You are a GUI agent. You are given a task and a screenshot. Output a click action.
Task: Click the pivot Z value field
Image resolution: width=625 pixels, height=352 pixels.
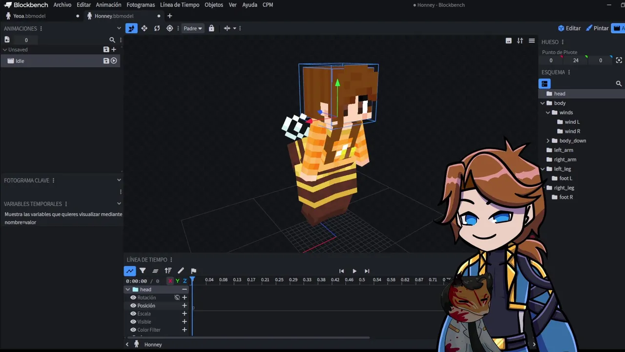point(601,61)
